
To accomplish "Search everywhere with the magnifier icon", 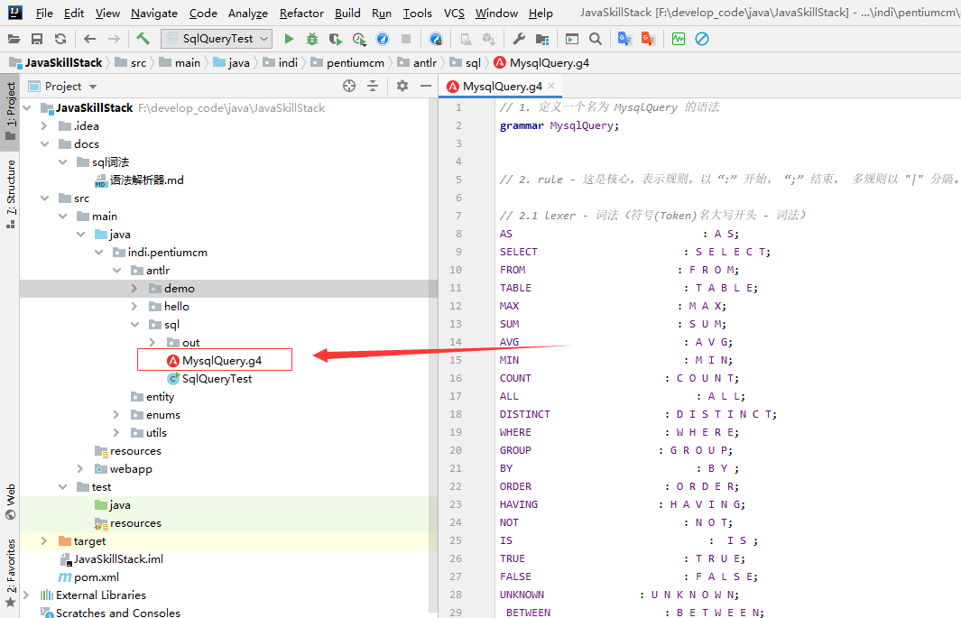I will point(596,39).
